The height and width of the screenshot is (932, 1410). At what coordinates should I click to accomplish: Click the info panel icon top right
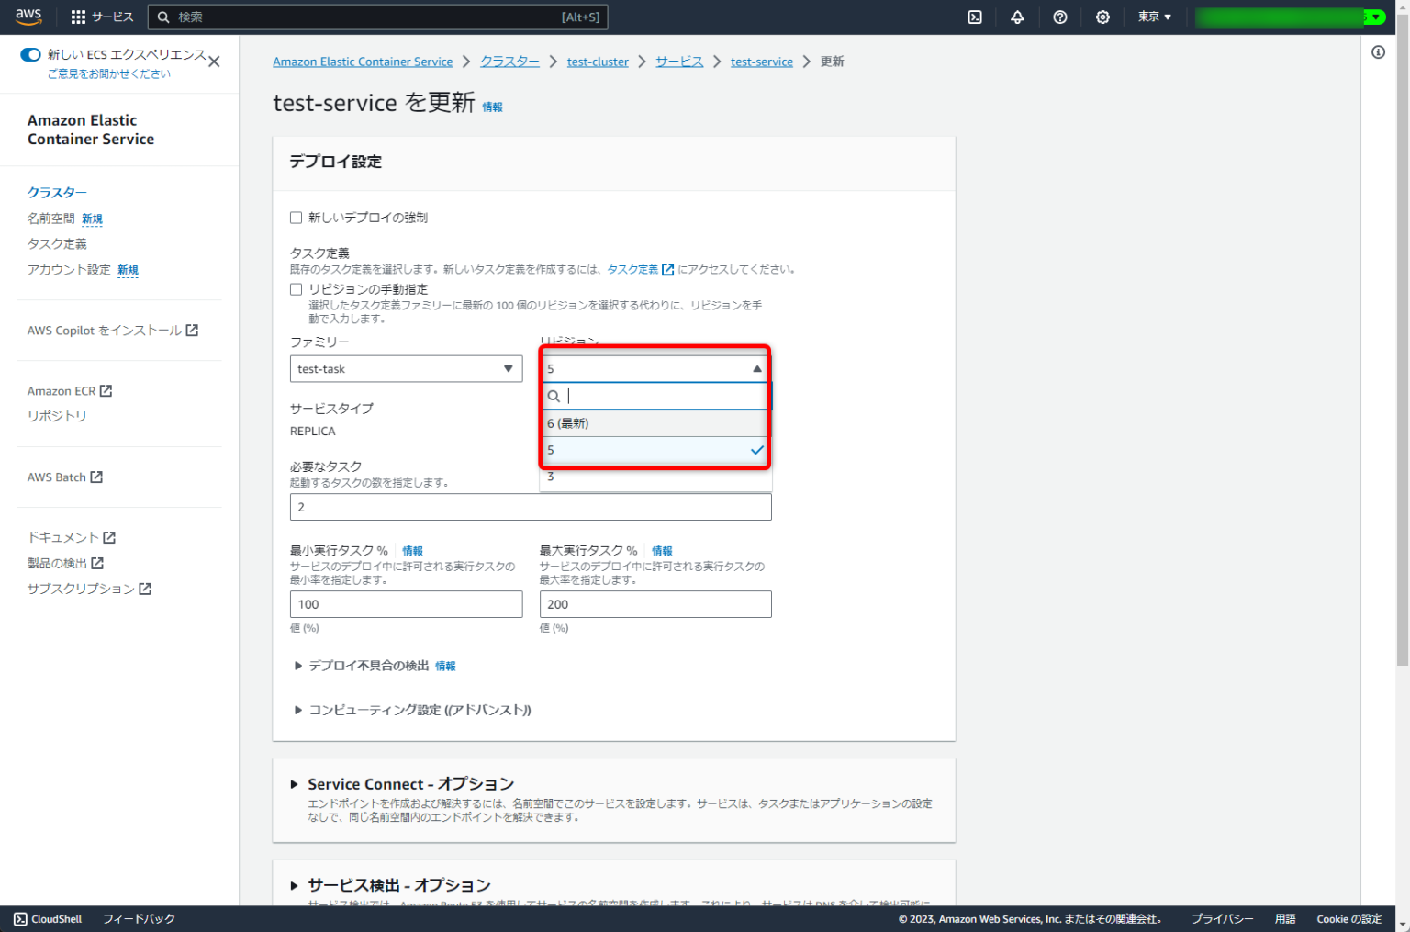(x=1378, y=52)
